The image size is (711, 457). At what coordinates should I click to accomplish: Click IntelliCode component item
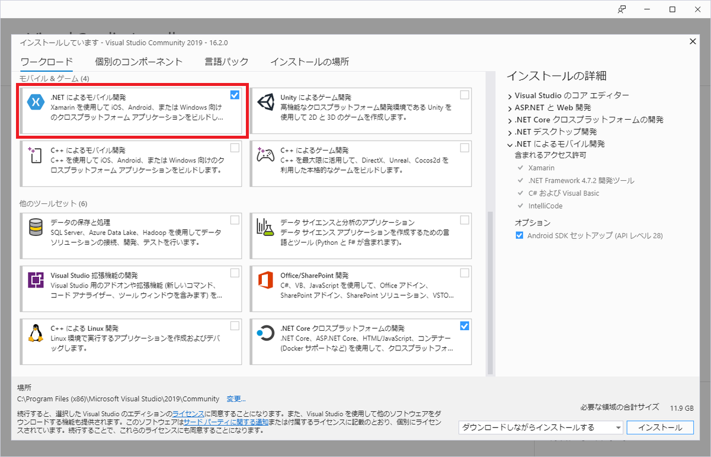click(x=545, y=206)
